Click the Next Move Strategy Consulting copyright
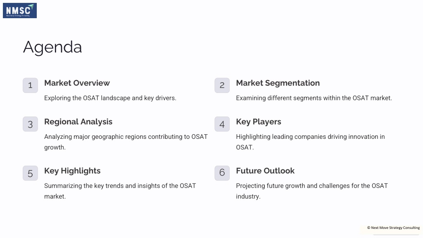Image resolution: width=423 pixels, height=238 pixels. coord(393,228)
